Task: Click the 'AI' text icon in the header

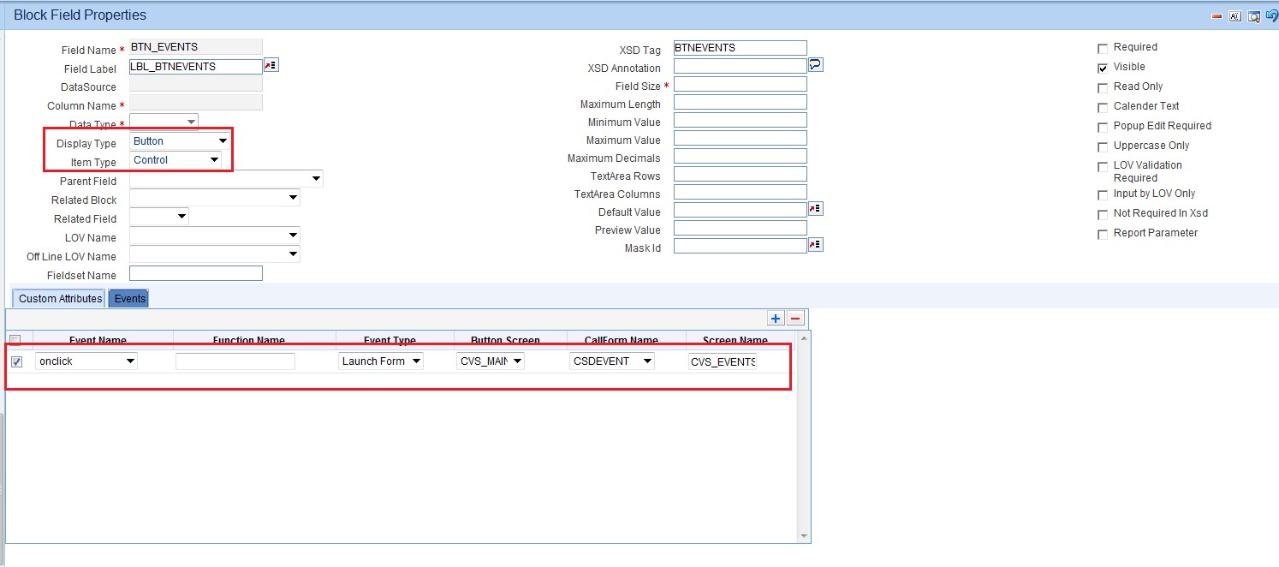Action: point(1235,16)
